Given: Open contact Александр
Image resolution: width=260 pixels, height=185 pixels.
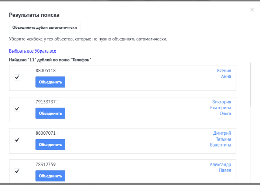Looking at the screenshot, I should tap(220, 165).
